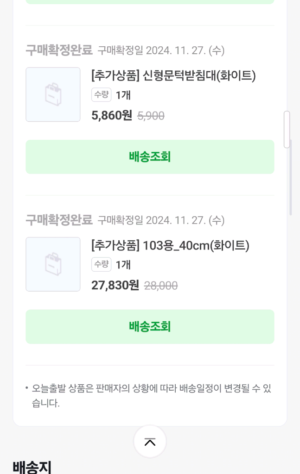Click the shopping bag thumbnail for 103용_40cm product

click(53, 264)
